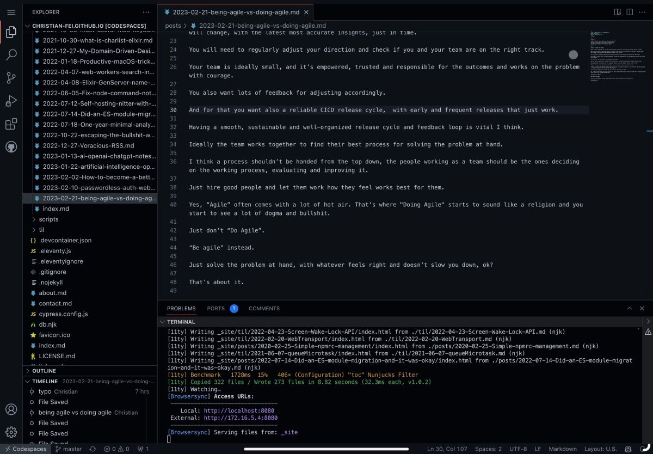Close the being-agile-vs-doing-agile.md tab

pyautogui.click(x=307, y=12)
